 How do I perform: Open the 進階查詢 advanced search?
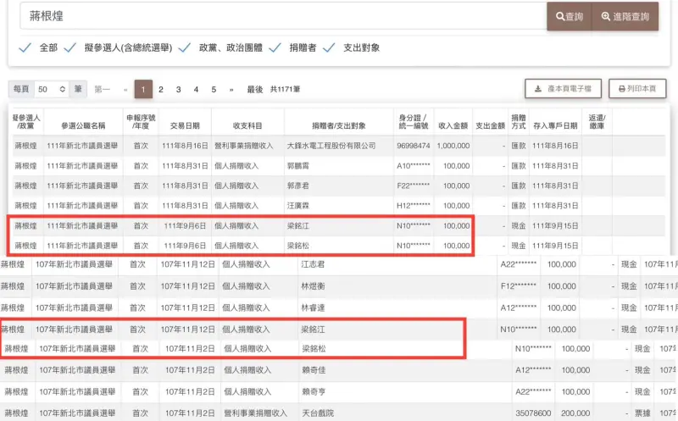tap(625, 16)
